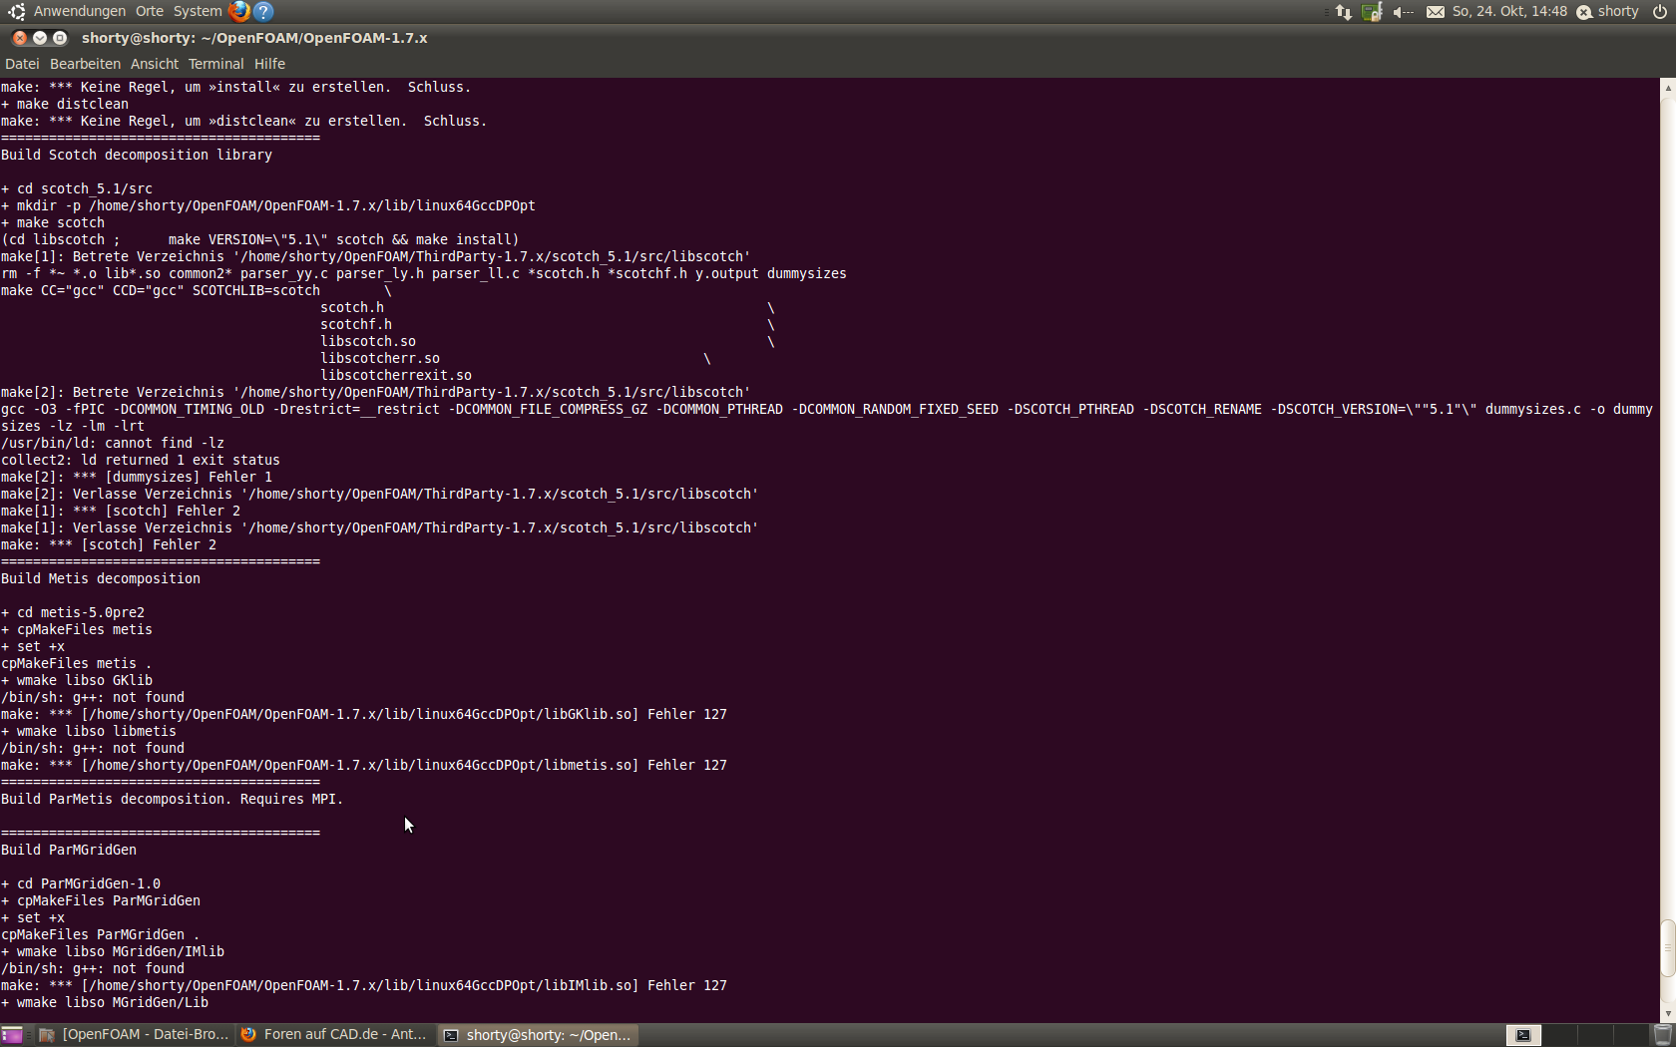Viewport: 1676px width, 1047px height.
Task: Open the chat status icon beside shorty
Action: (1584, 12)
